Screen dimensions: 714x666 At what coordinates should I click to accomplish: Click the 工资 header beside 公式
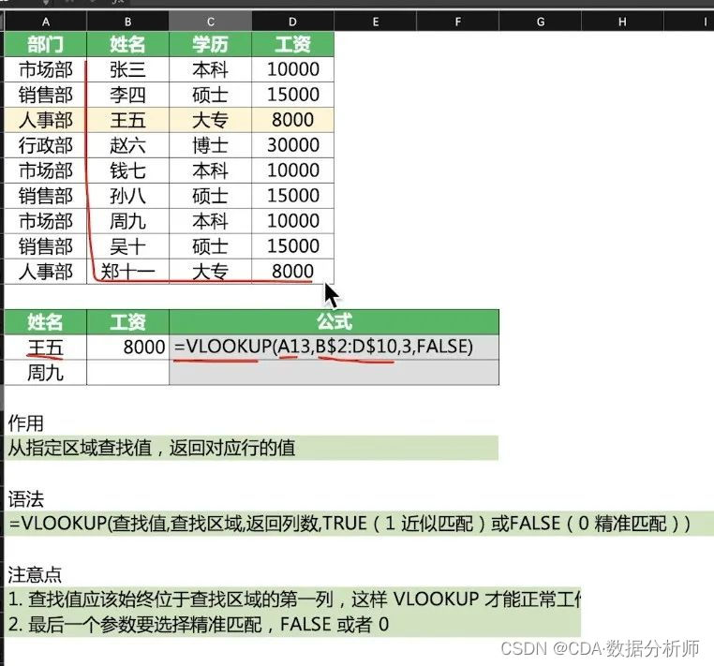tap(128, 322)
